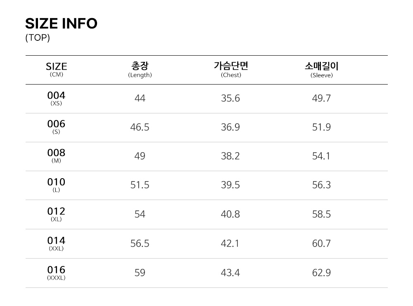This screenshot has height=306, width=413.
Task: Click the 016 (XXXL) size row label
Action: (x=56, y=273)
